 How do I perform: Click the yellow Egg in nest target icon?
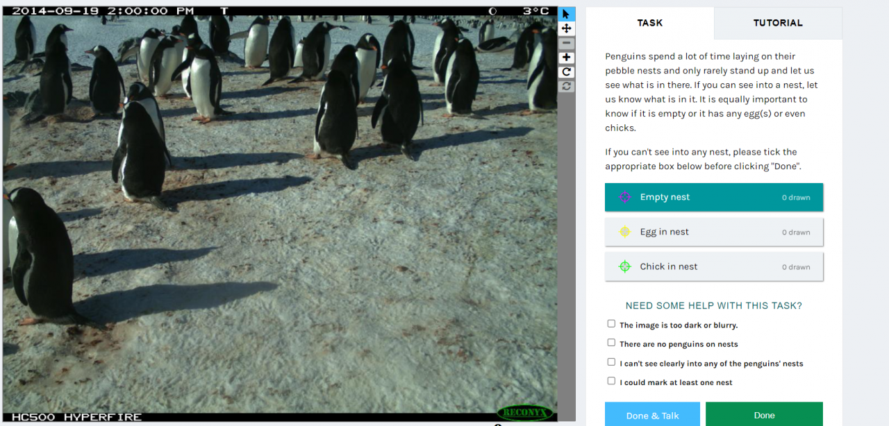624,232
